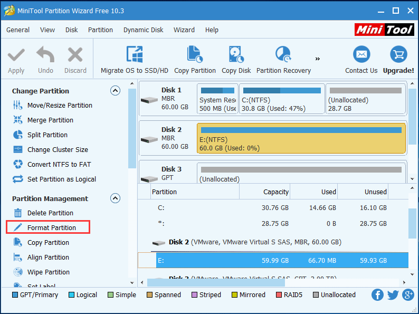Sort by Partition column header
Viewport: 419px width, 314px height.
point(195,192)
